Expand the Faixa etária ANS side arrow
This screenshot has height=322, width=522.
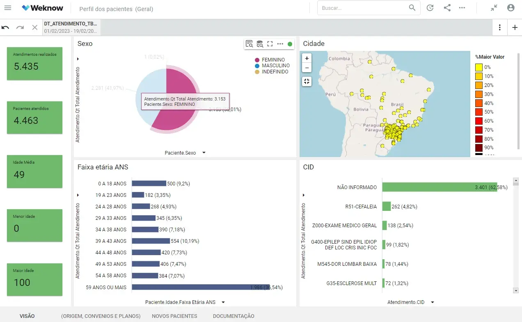coord(78,195)
